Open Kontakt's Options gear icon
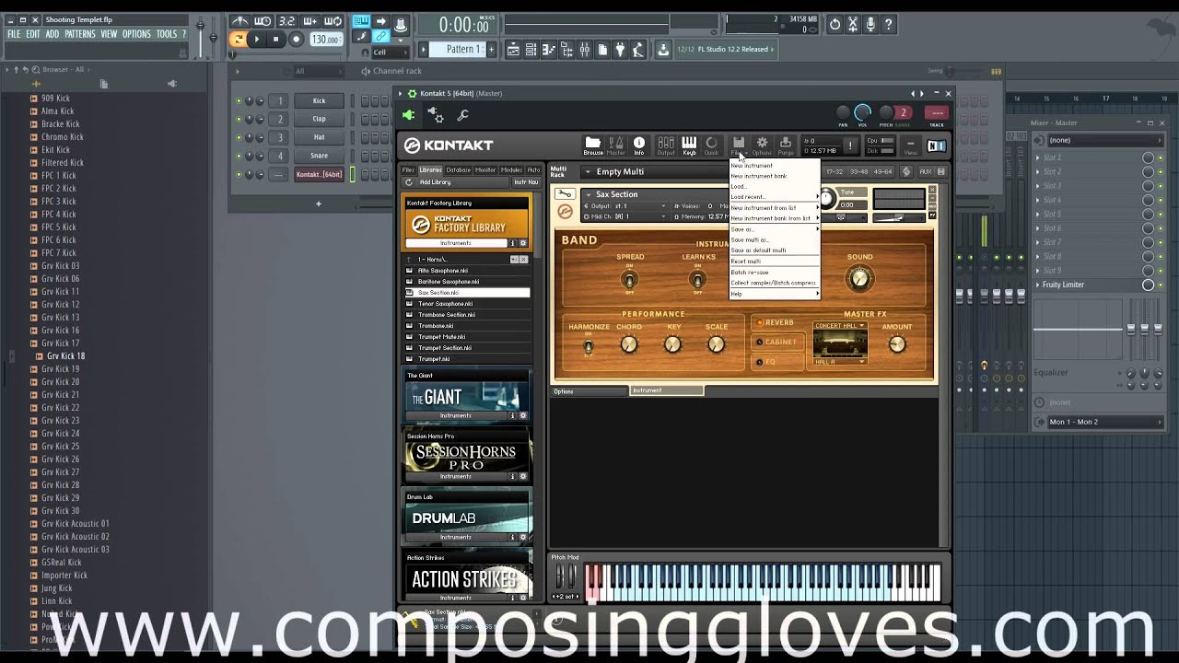The width and height of the screenshot is (1179, 663). coord(762,145)
